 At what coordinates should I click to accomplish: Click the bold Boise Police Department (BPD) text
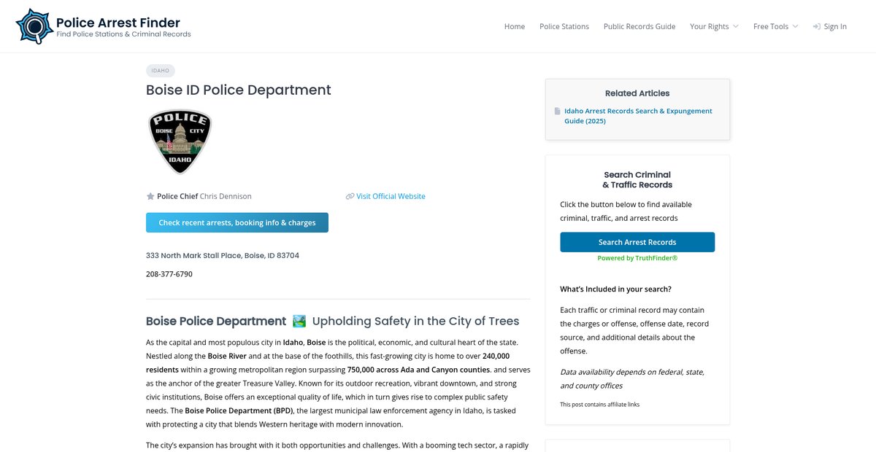click(x=239, y=410)
